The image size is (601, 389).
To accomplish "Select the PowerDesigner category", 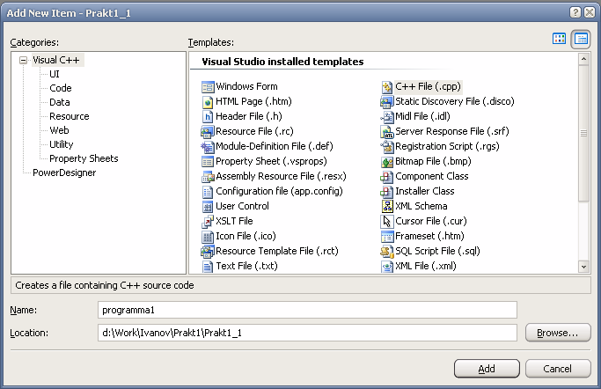I will tap(64, 172).
